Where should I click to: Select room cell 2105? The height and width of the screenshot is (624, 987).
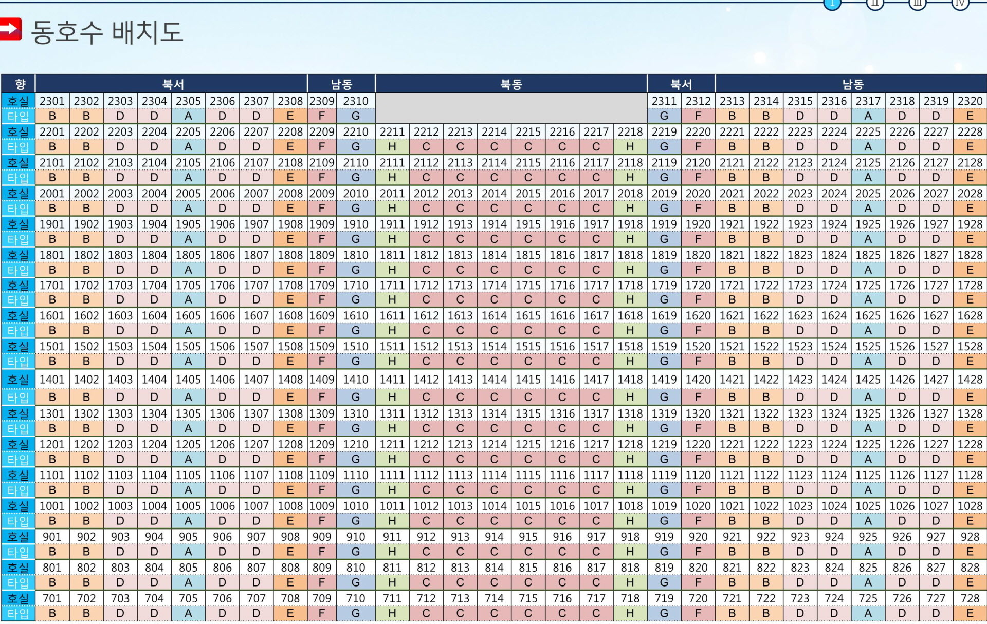coord(188,163)
